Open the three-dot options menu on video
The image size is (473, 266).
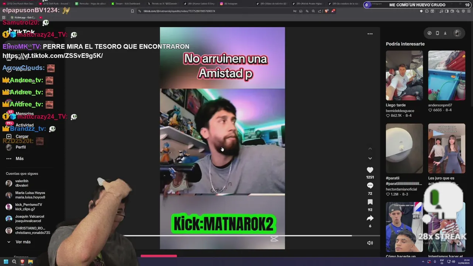click(370, 34)
